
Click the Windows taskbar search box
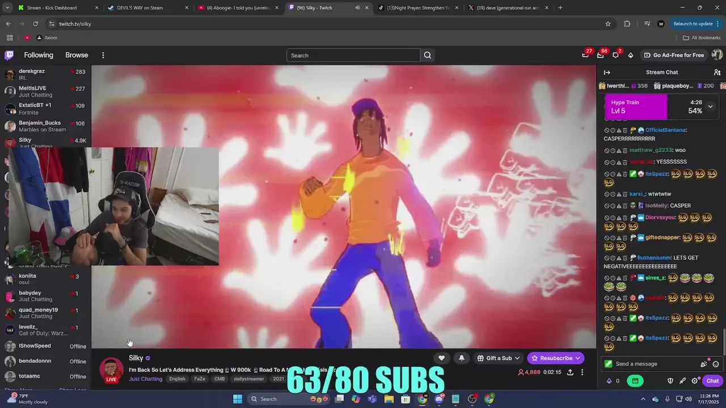click(289, 399)
